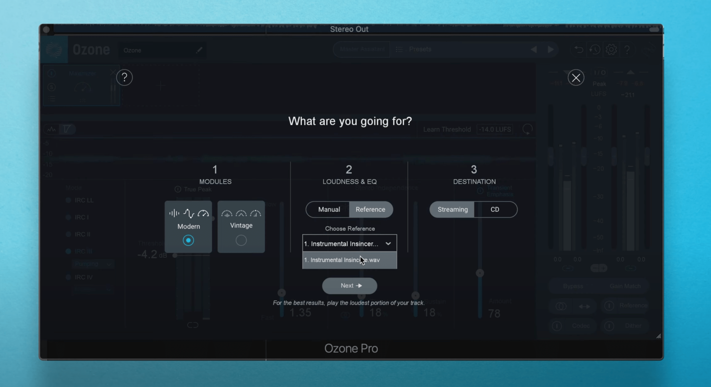
Task: Toggle the Reference button
Action: click(625, 306)
